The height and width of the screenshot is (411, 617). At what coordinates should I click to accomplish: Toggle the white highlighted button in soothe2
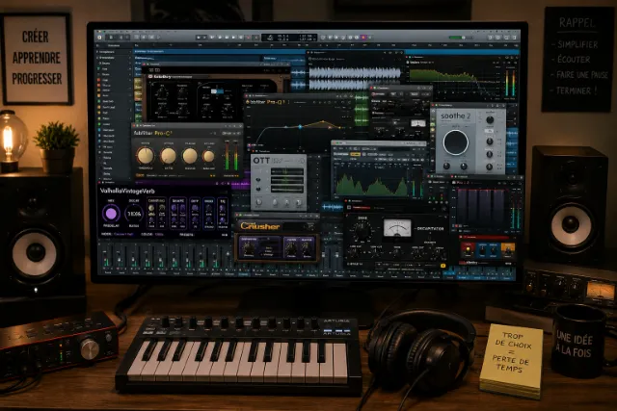pos(489,131)
